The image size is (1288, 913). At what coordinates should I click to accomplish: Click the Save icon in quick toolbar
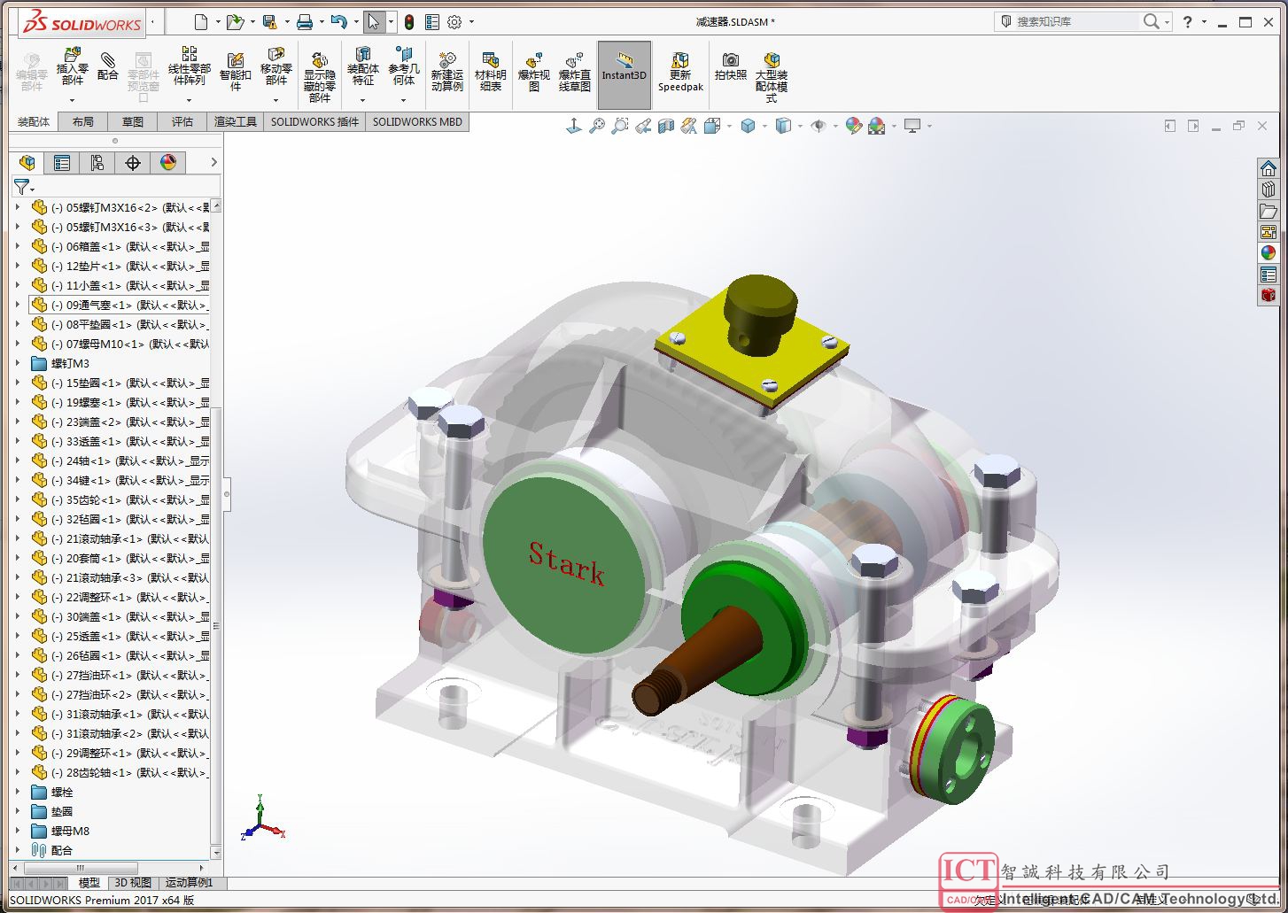tap(270, 22)
